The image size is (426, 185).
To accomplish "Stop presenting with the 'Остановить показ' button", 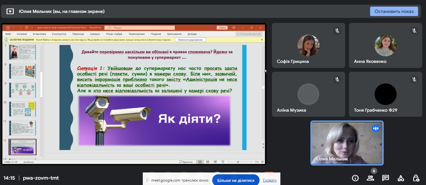I will tap(394, 11).
